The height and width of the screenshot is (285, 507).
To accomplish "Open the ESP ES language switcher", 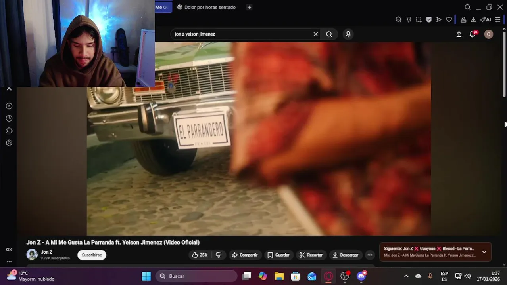I will [444, 276].
